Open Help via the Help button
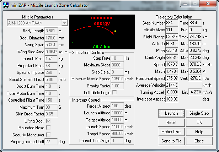The height and width of the screenshot is (152, 219). 199,132
